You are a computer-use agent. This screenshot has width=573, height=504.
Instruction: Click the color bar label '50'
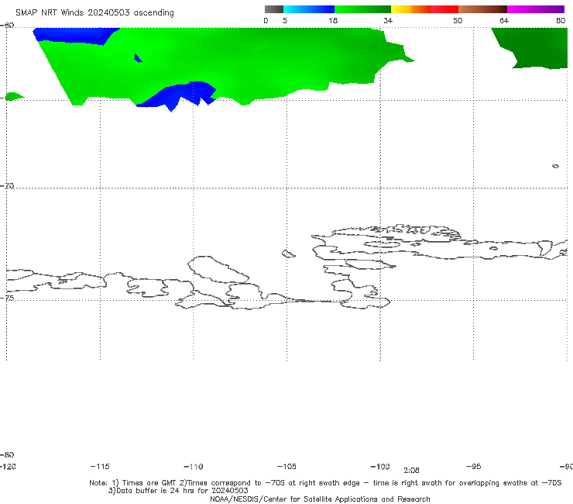(458, 21)
